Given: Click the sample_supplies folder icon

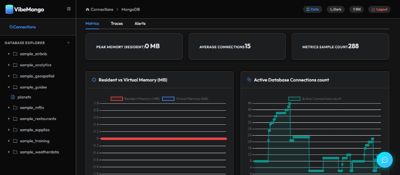Looking at the screenshot, I should (15, 130).
